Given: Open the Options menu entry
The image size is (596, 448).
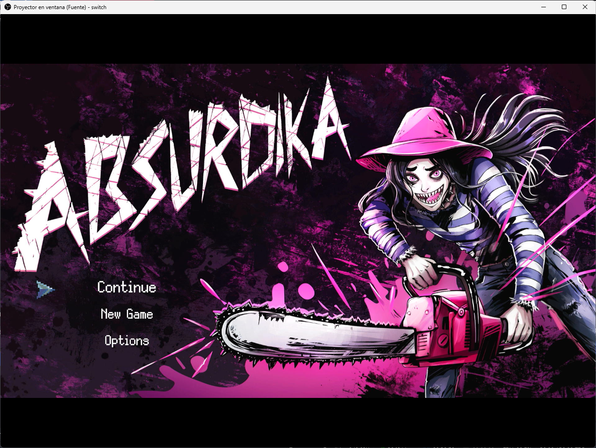Looking at the screenshot, I should tap(127, 341).
